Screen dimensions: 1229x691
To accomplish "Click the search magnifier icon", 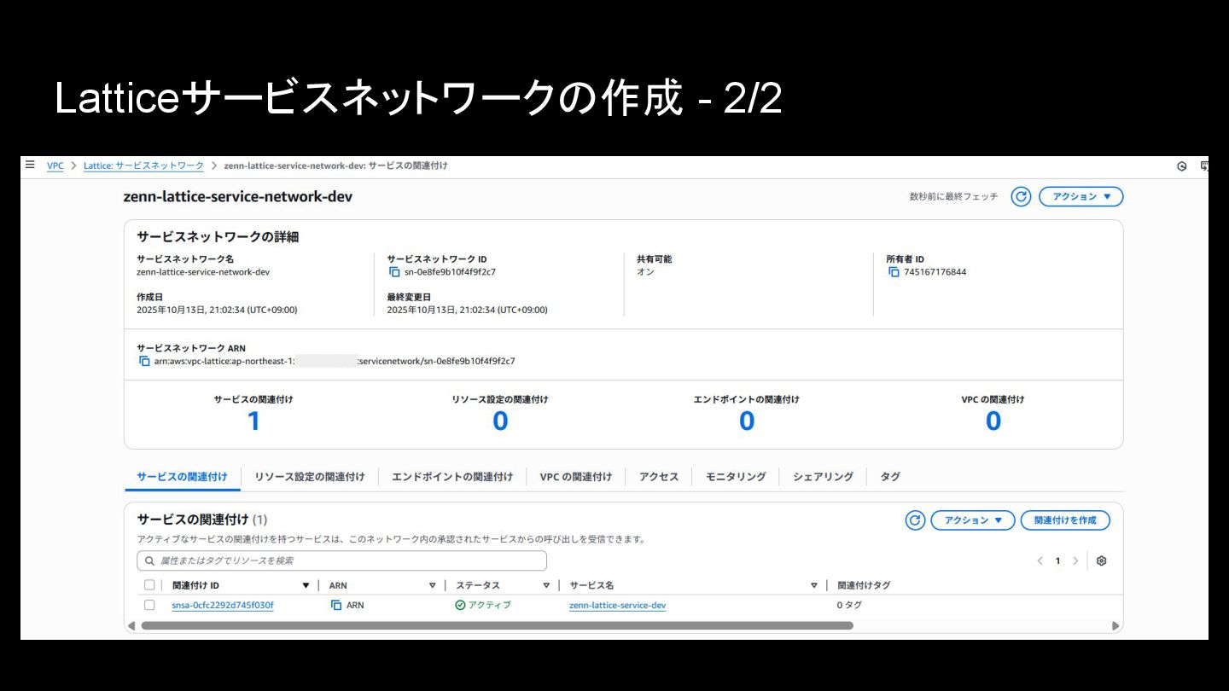I will pyautogui.click(x=149, y=560).
